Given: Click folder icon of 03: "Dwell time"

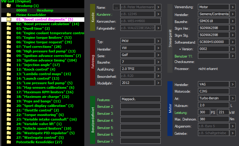Looking at the screenshot, I should [9, 28].
